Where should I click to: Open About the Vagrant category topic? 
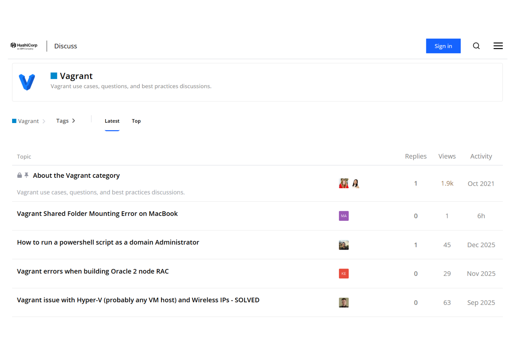click(x=76, y=176)
